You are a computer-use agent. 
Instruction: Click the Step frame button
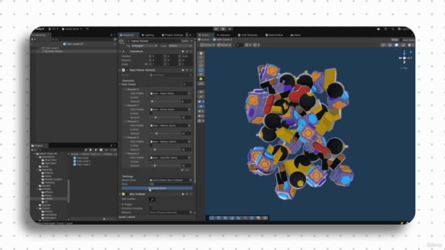(230, 29)
